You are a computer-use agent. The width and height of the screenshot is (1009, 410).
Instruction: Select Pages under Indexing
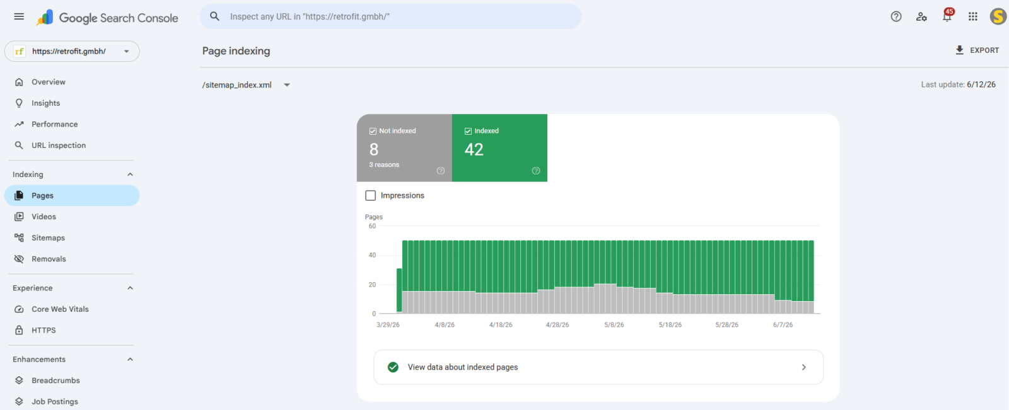(72, 195)
